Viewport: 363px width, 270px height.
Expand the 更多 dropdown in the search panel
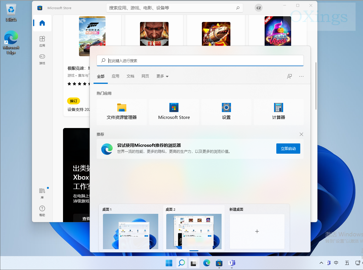(162, 76)
